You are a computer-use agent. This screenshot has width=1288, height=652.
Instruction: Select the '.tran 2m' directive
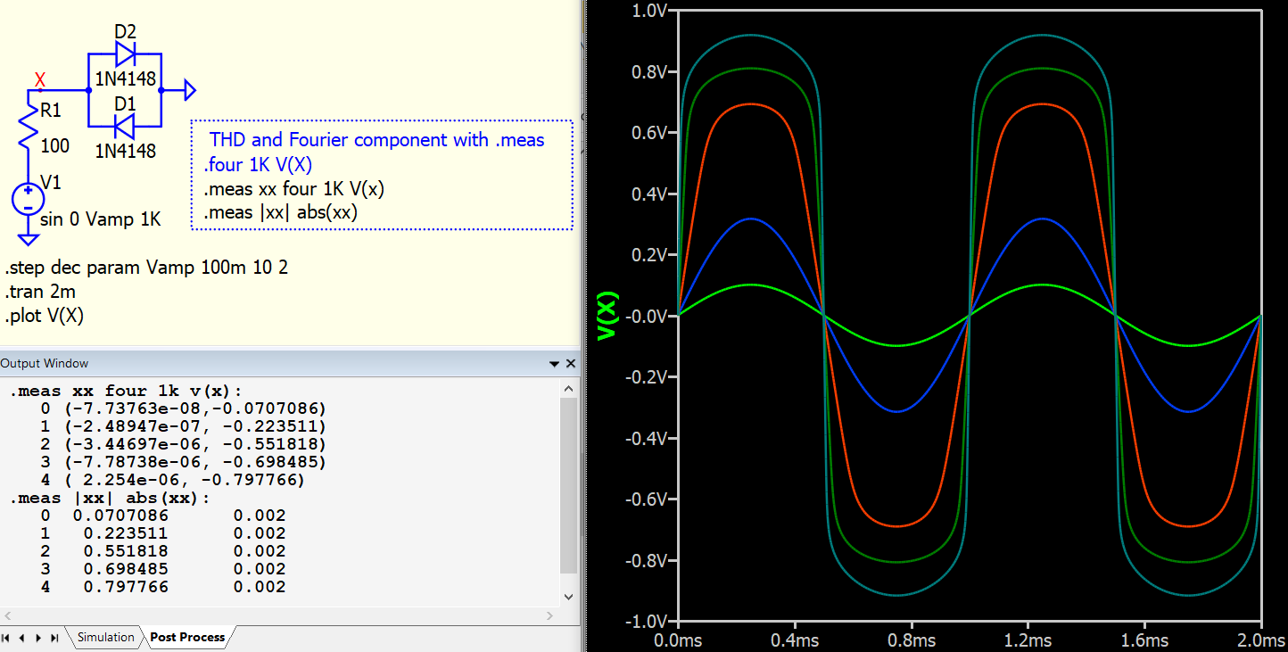[40, 292]
